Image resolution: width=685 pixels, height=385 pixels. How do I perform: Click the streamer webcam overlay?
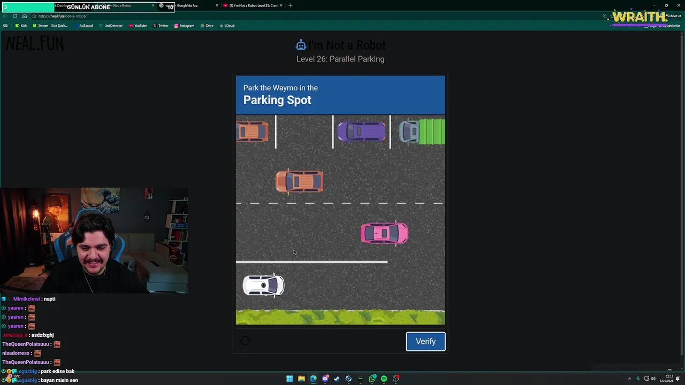pyautogui.click(x=94, y=240)
